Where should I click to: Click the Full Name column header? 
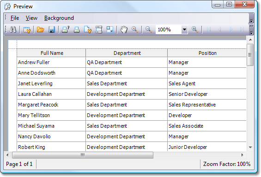51,53
